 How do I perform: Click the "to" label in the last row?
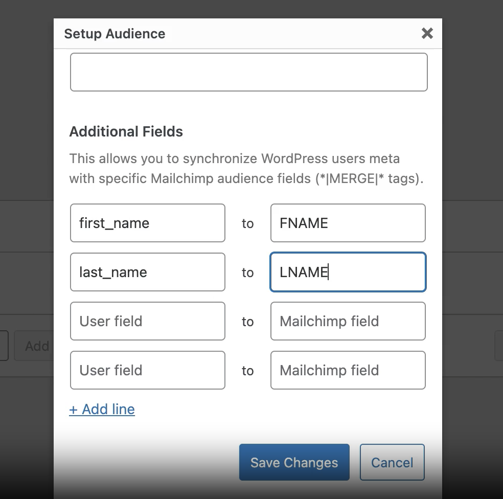coord(247,371)
